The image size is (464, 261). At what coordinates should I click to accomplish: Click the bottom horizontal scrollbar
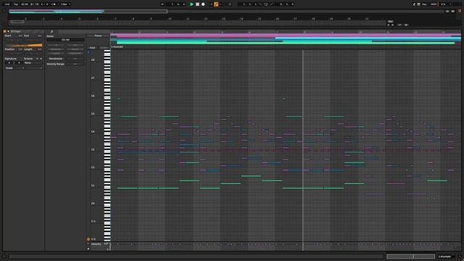pos(196,256)
